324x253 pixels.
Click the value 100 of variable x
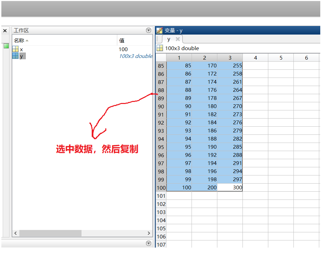click(x=123, y=49)
